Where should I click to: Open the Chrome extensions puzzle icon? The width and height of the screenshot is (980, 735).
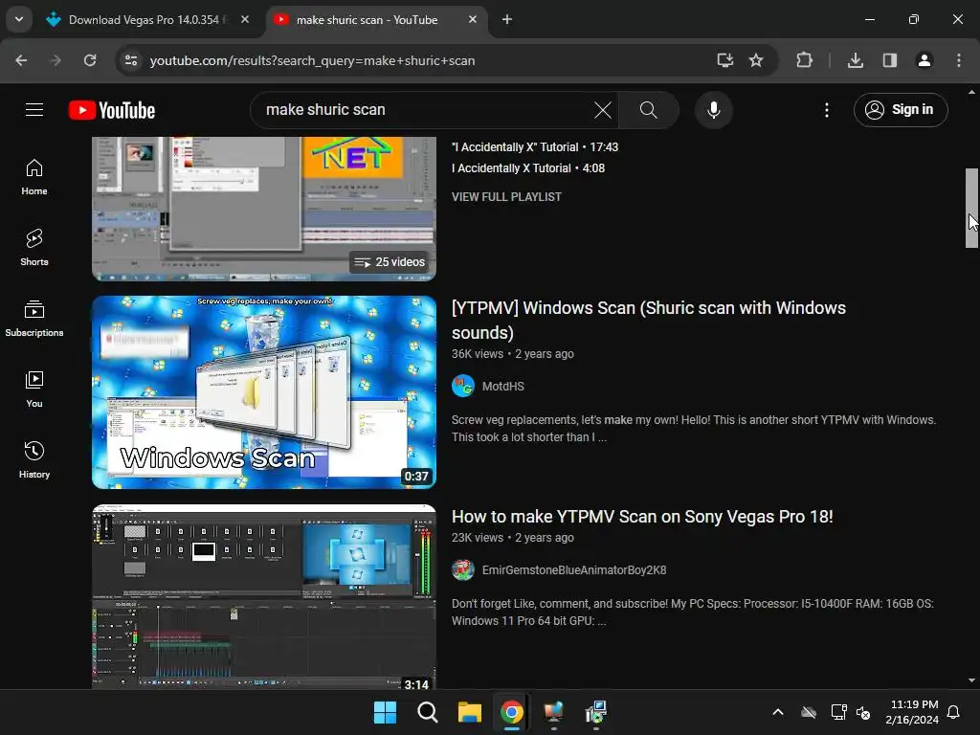804,60
